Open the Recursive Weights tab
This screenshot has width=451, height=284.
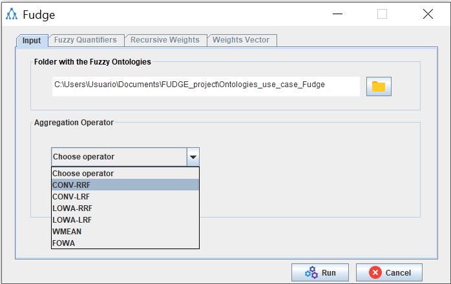click(165, 40)
